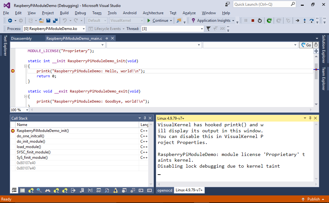The width and height of the screenshot is (329, 203).
Task: Expand the Thread dropdown showing [3]
Action: 173,29
